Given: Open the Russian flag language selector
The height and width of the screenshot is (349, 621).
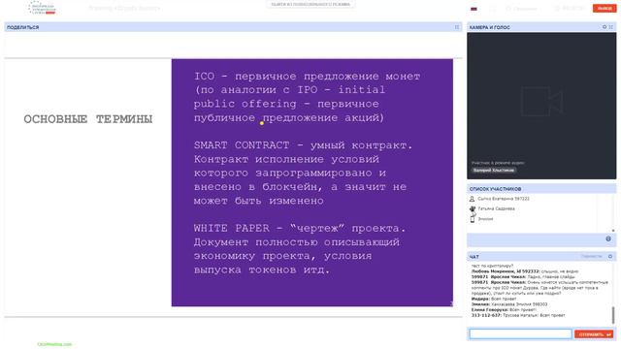Looking at the screenshot, I should pyautogui.click(x=474, y=9).
